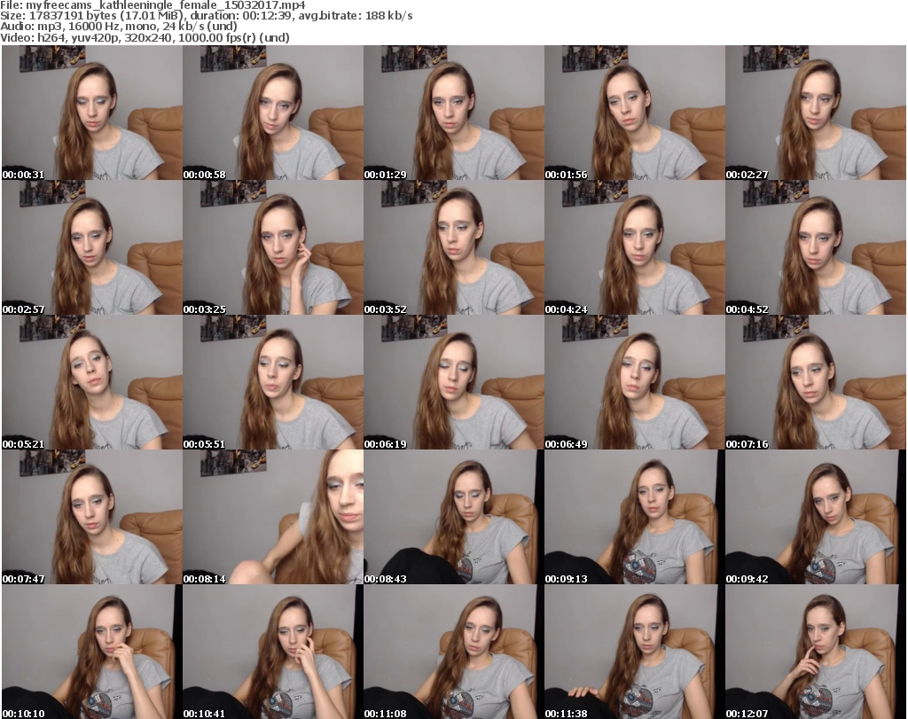Screen dimensions: 908x719
Task: Choose the frame labeled 00:02:27
Action: click(816, 113)
